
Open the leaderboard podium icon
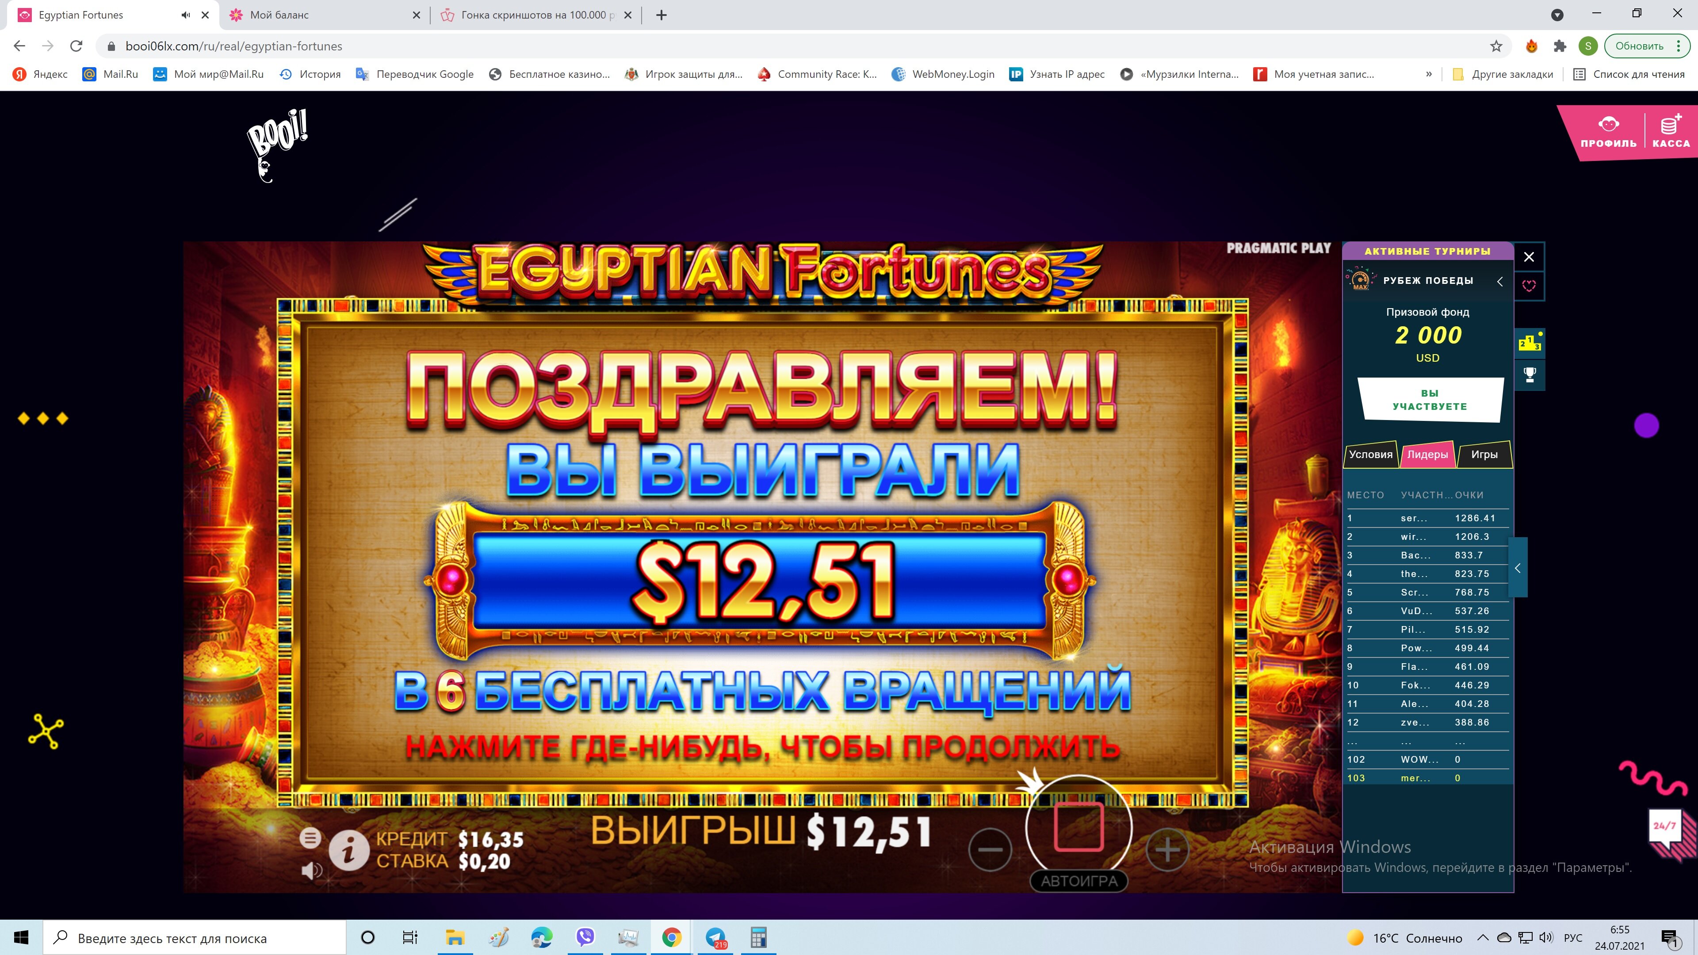pyautogui.click(x=1529, y=344)
